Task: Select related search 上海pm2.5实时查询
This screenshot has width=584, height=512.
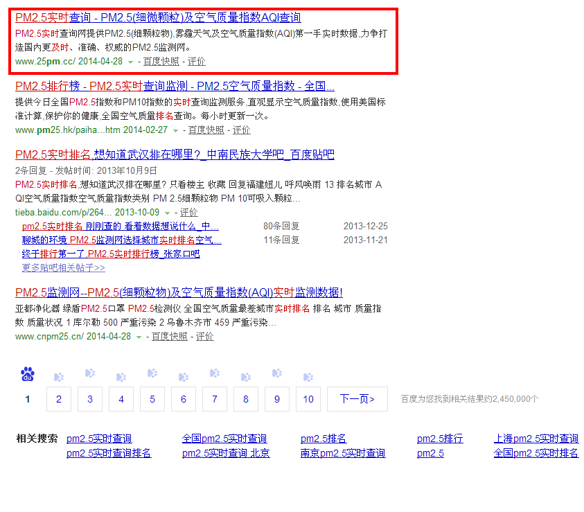Action: click(536, 439)
